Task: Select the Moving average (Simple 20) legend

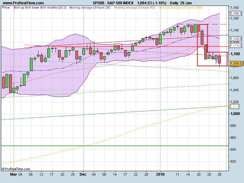Action: coord(90,7)
